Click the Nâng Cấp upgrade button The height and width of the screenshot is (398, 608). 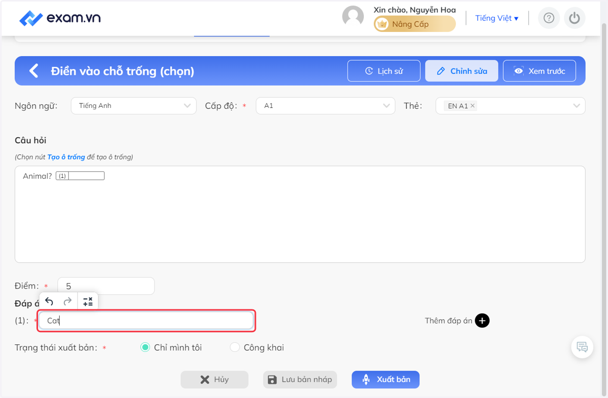point(414,24)
